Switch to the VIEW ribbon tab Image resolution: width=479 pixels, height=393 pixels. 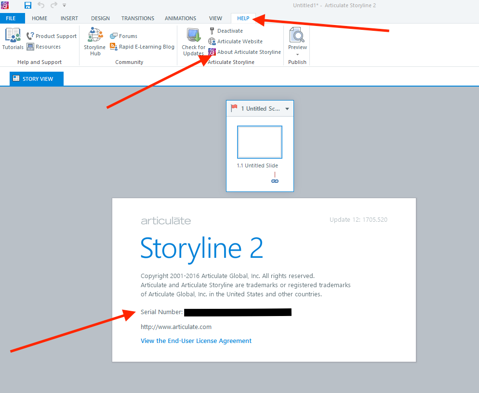tap(216, 18)
